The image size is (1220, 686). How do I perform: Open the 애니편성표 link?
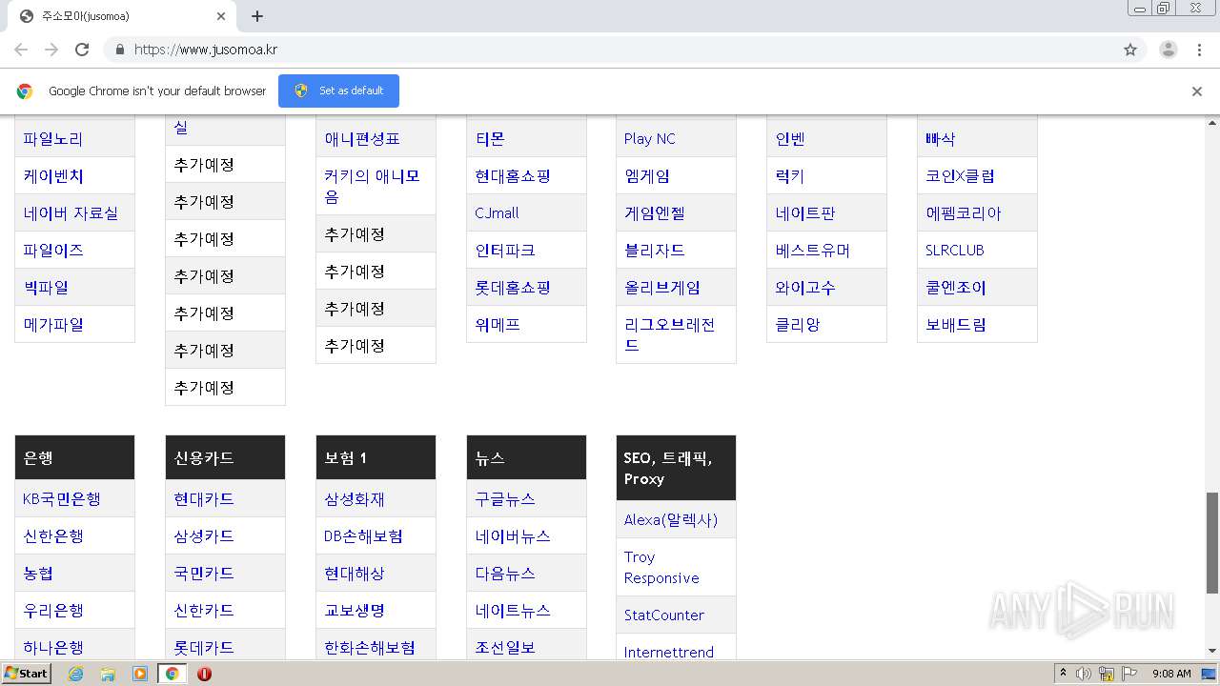pyautogui.click(x=362, y=139)
